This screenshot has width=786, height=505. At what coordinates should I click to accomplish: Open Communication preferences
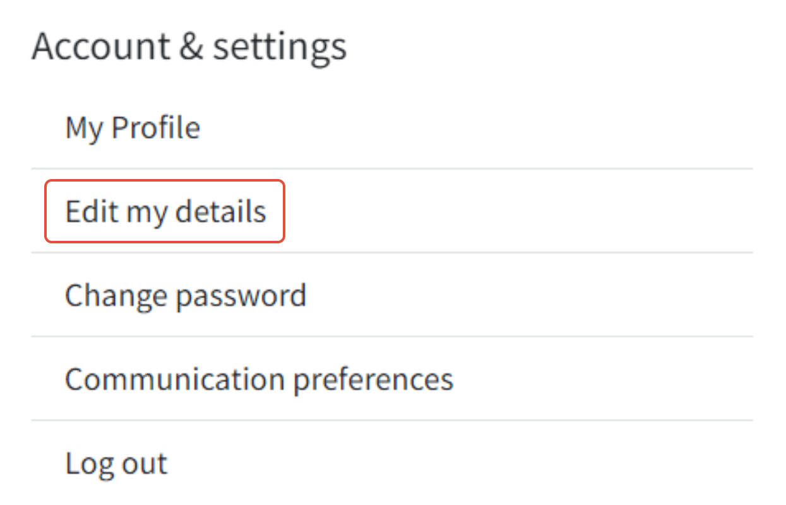[259, 379]
